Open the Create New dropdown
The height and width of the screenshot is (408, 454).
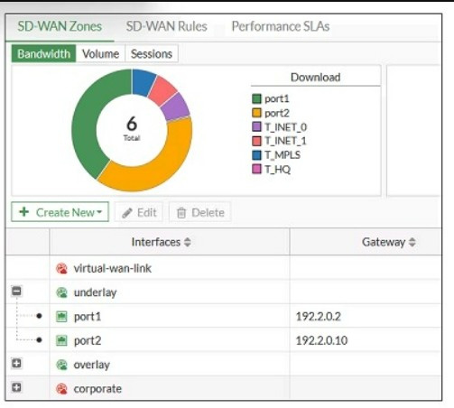pos(60,212)
